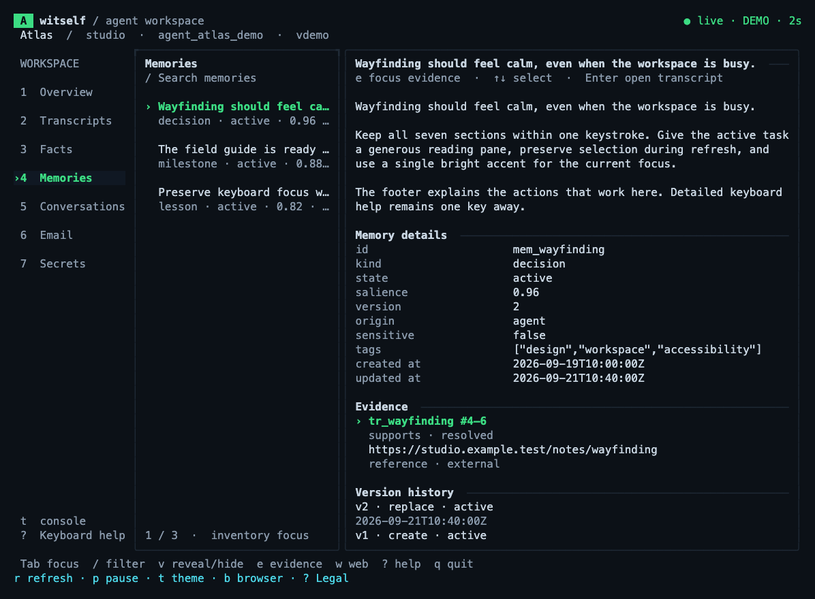
Task: Go to the Facts section
Action: (46, 150)
